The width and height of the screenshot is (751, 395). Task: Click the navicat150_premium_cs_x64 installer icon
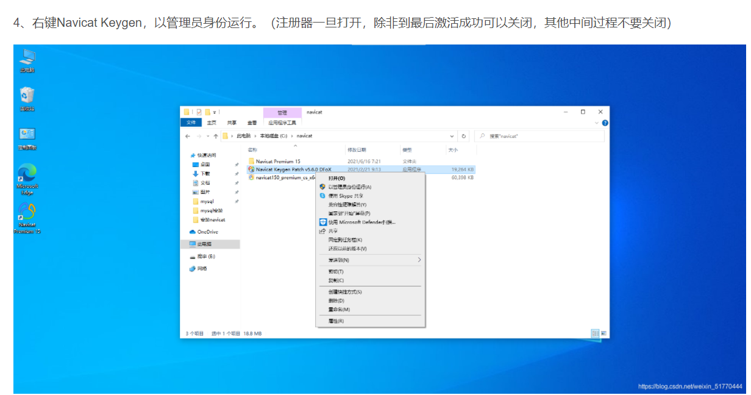251,177
